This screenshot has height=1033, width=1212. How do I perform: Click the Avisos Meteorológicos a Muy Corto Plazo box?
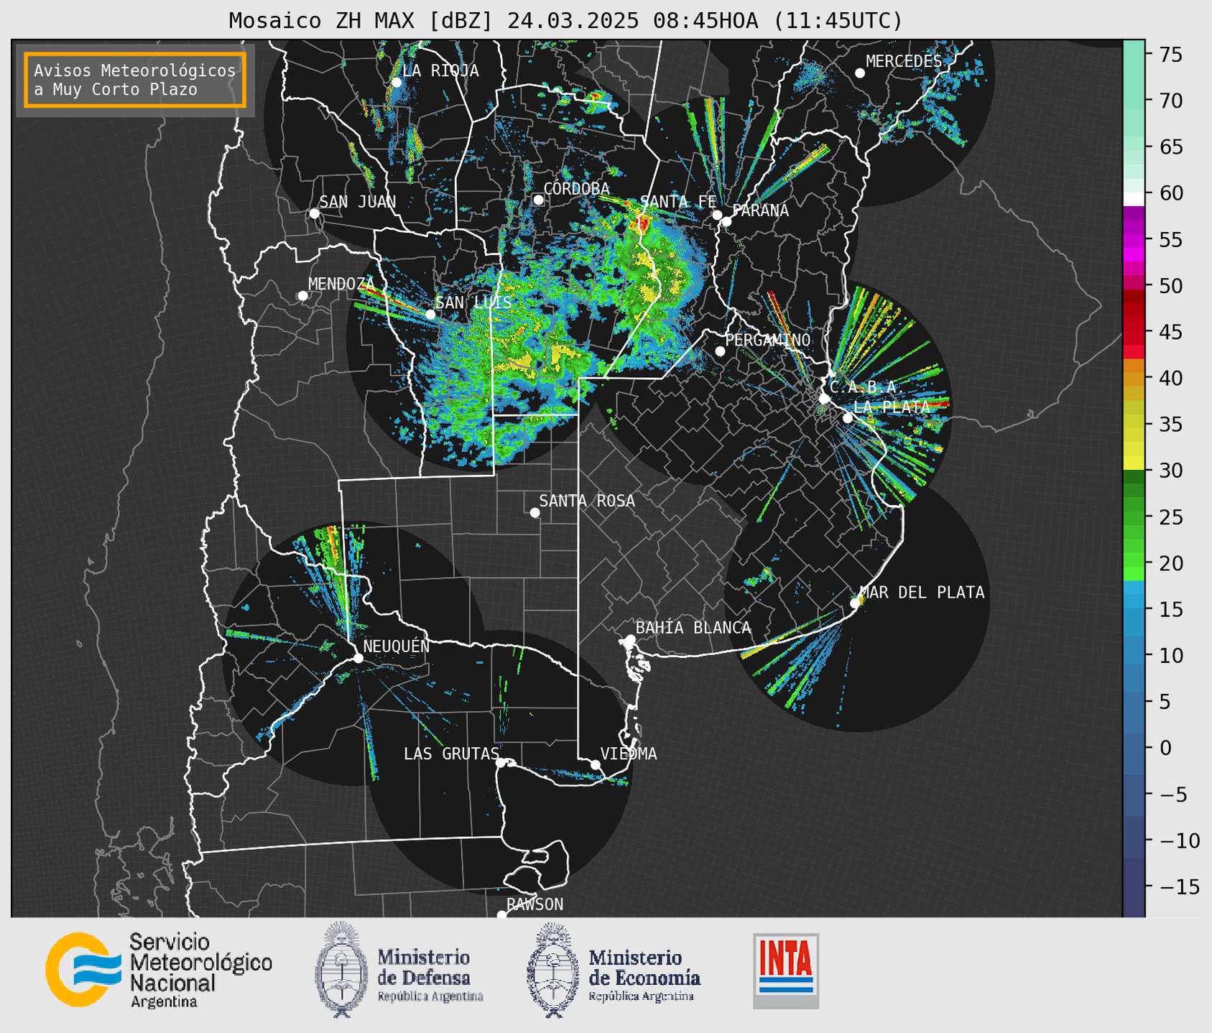[135, 80]
